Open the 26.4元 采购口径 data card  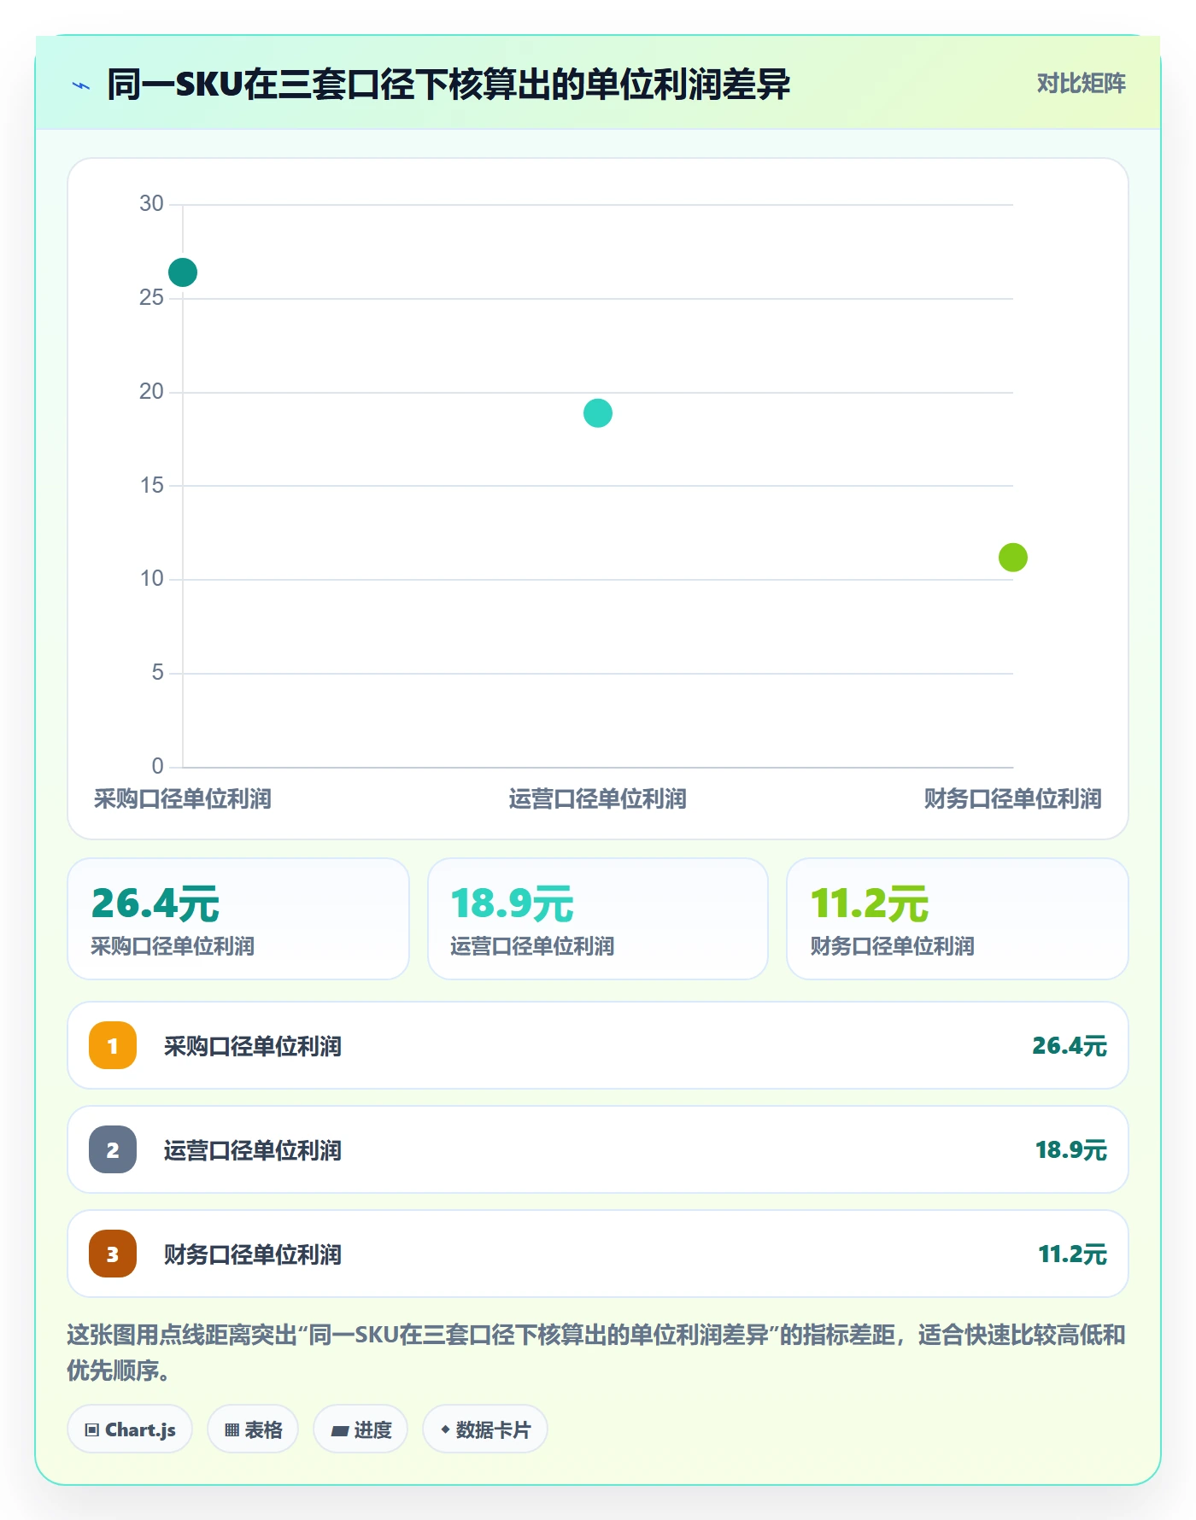coord(238,919)
